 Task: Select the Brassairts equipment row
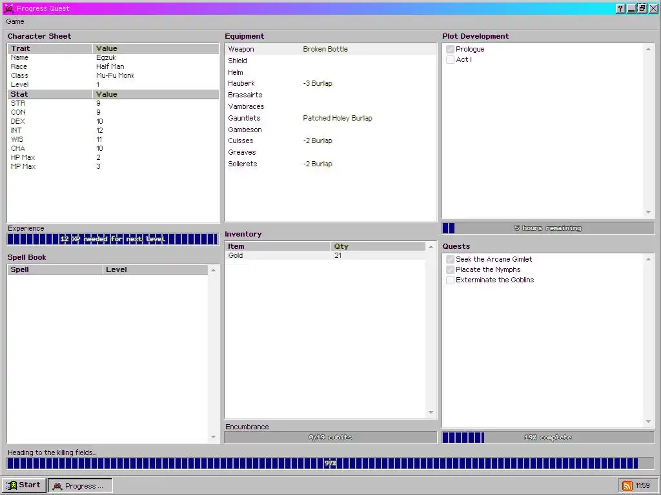point(330,95)
